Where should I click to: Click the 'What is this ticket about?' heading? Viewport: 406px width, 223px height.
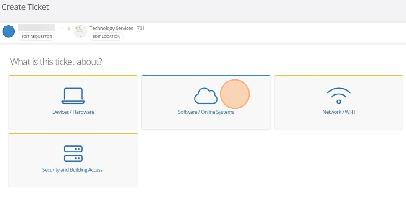click(x=56, y=62)
